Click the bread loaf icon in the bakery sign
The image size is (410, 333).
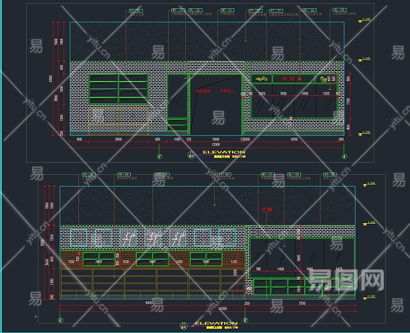(261, 79)
